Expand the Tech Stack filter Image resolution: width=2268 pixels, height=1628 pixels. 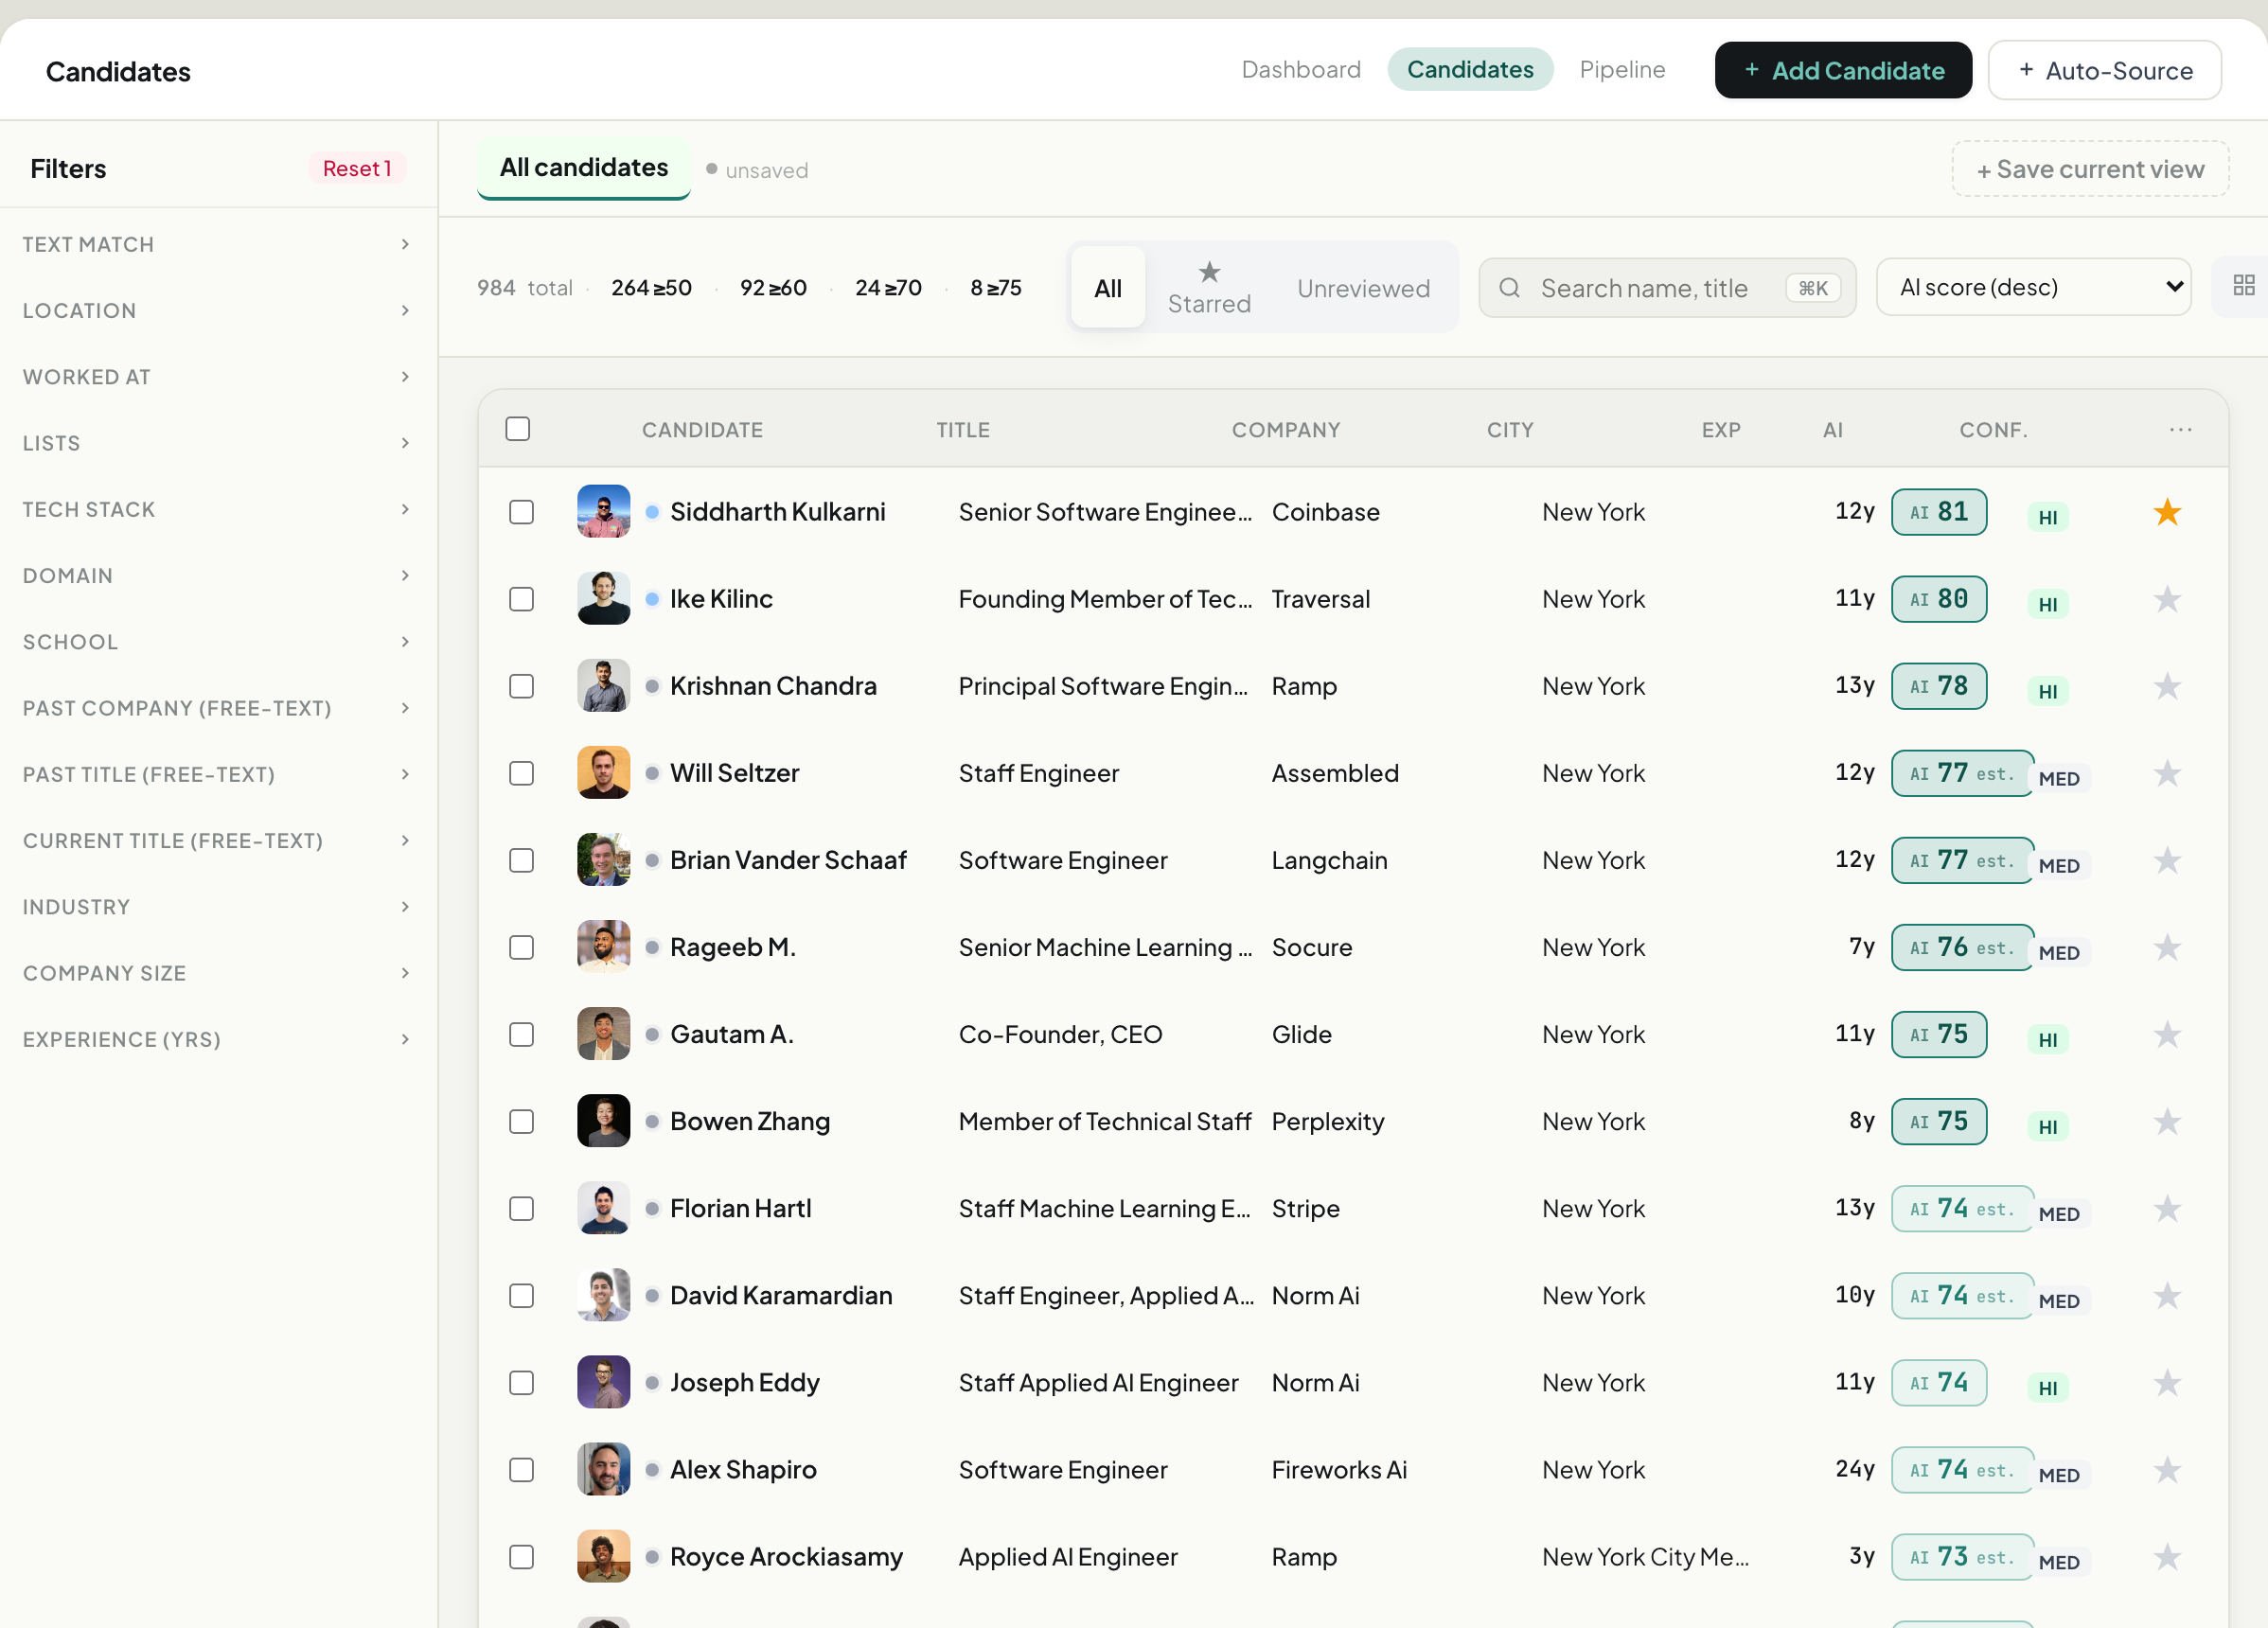pos(218,509)
